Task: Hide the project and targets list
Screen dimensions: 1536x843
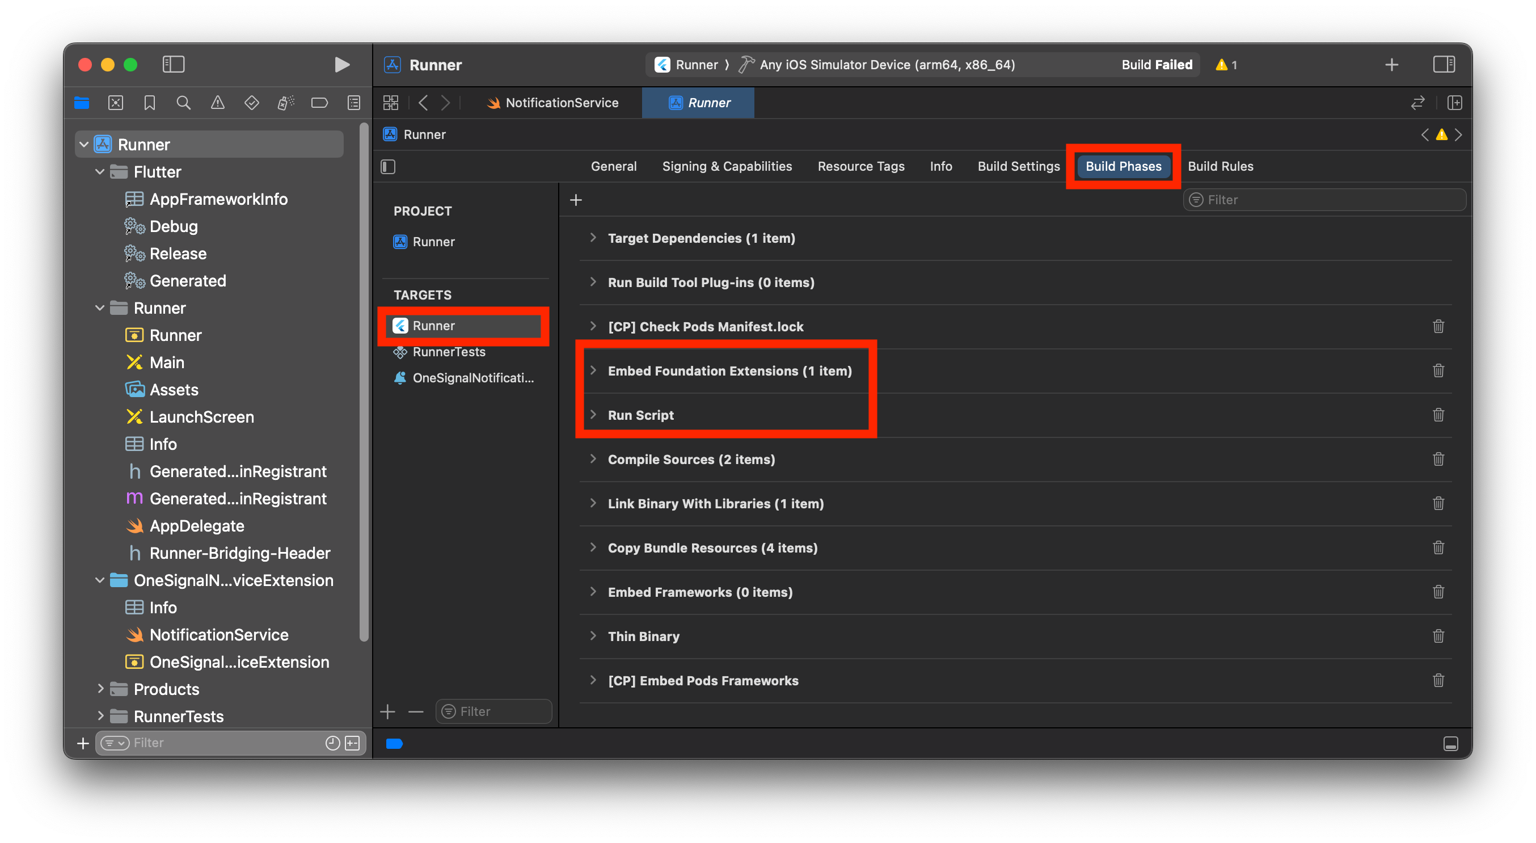Action: click(388, 166)
